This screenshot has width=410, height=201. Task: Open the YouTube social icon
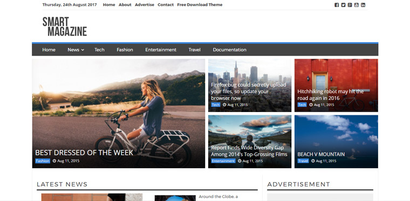tap(357, 5)
